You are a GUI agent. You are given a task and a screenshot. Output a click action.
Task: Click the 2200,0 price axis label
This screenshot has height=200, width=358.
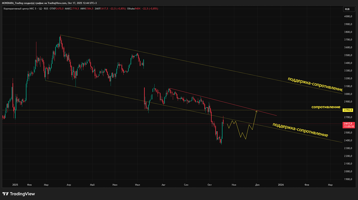348,156
